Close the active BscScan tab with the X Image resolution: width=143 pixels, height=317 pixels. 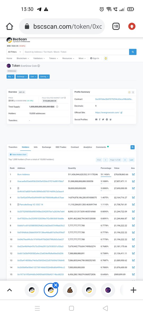[56, 285]
